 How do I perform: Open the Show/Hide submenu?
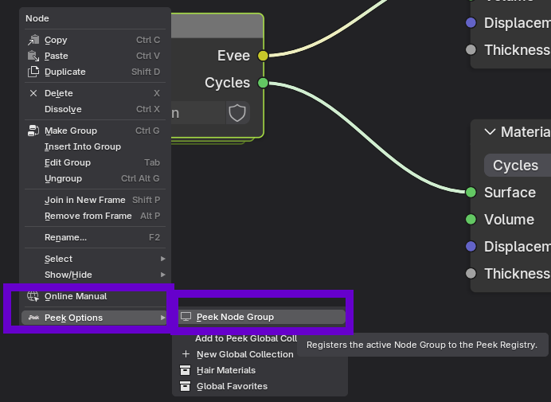point(94,275)
